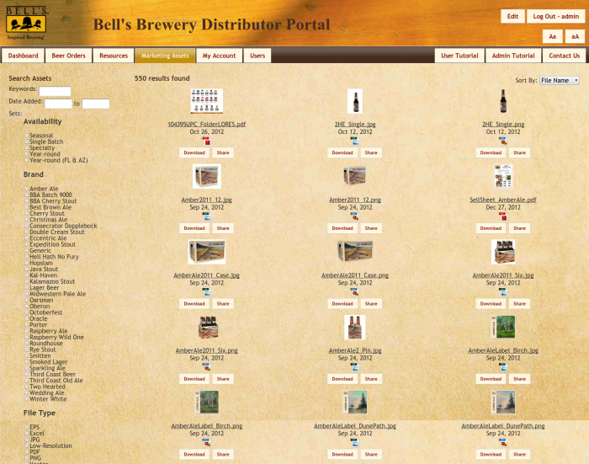The height and width of the screenshot is (464, 589).
Task: Click PNG file type icon under AmberAleLabel_Birch.png
Action: pyautogui.click(x=207, y=443)
